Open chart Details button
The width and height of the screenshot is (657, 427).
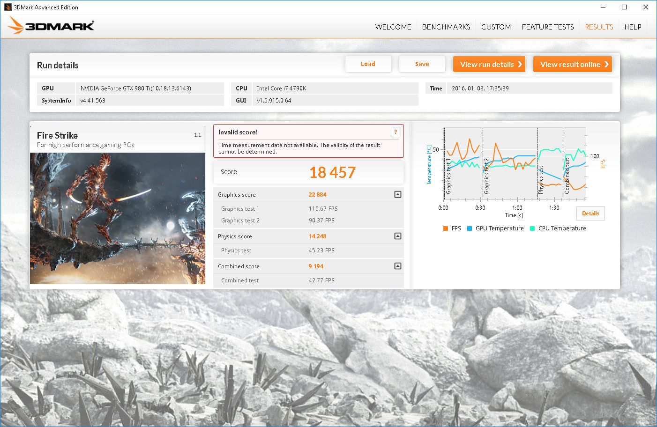tap(590, 213)
